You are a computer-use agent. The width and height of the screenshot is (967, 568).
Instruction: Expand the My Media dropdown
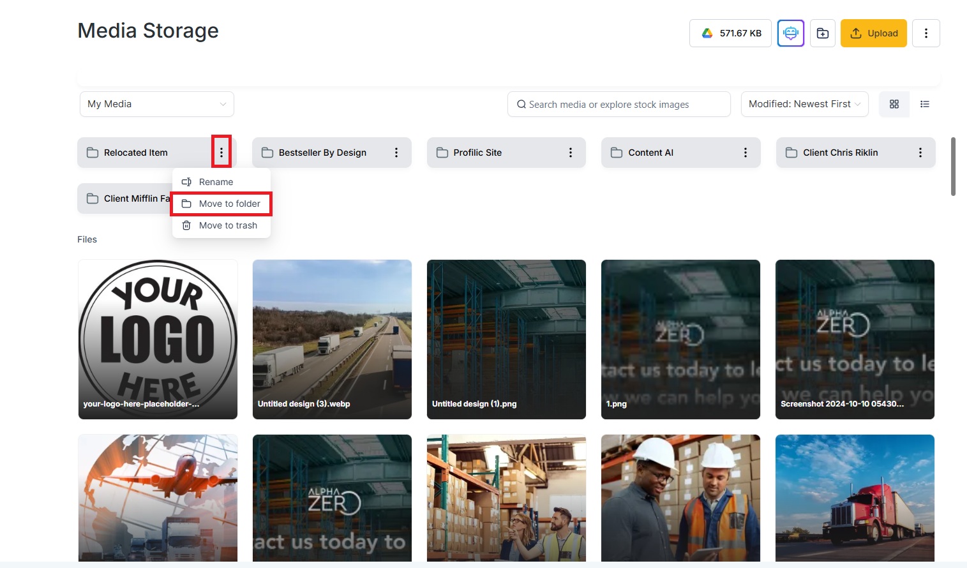point(157,104)
